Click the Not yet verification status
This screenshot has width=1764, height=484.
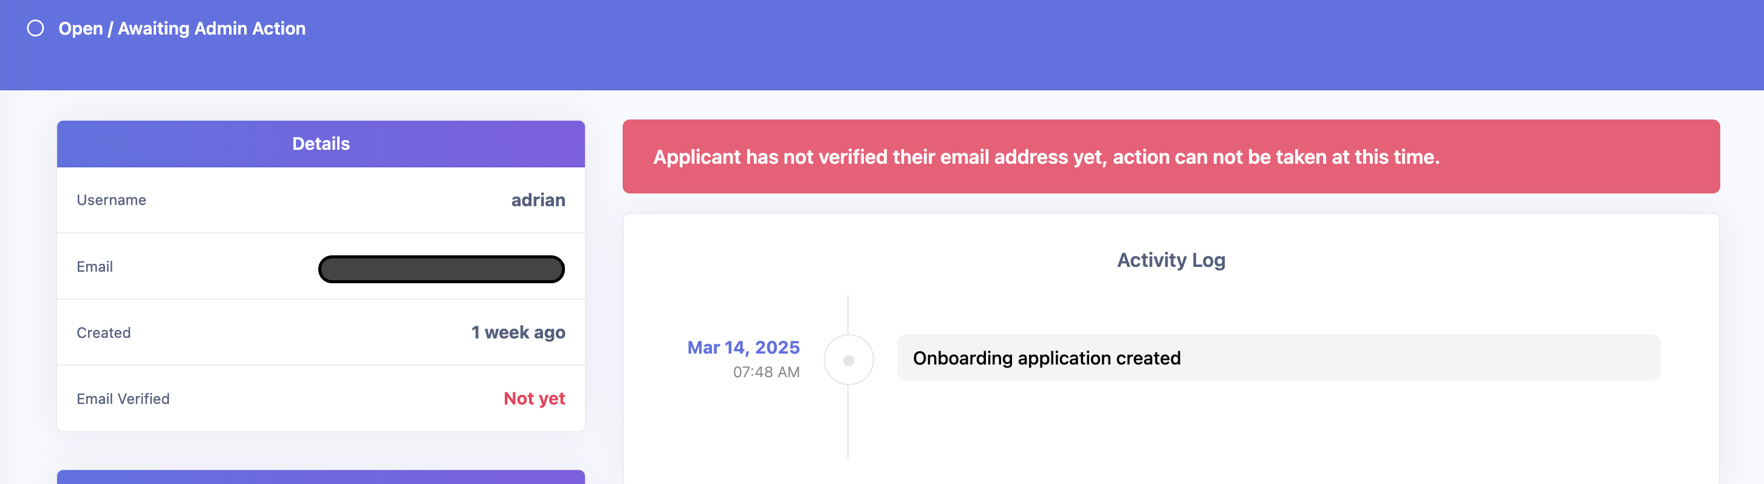[534, 398]
